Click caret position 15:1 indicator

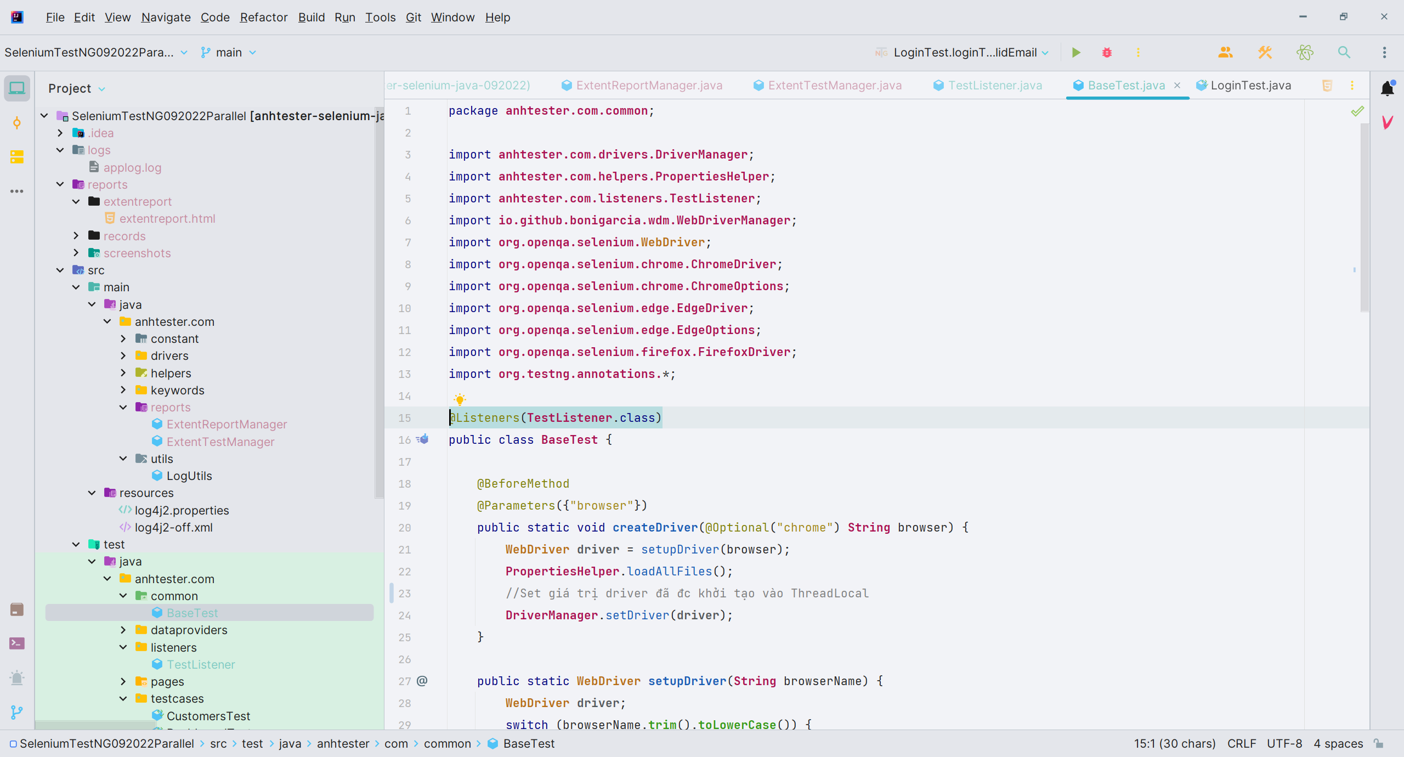tap(1175, 744)
